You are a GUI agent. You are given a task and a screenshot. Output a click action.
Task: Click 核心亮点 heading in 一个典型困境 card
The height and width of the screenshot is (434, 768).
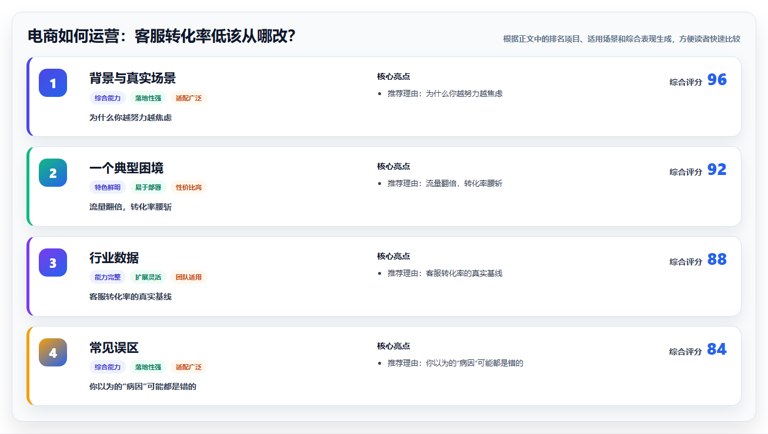tap(393, 166)
